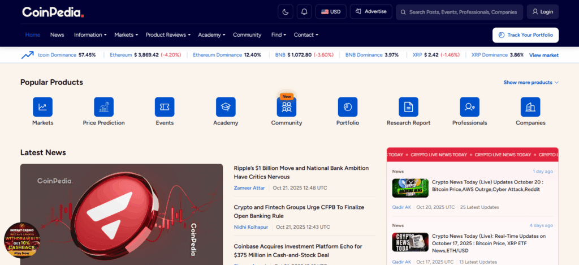Go to the Home menu item
The height and width of the screenshot is (265, 579).
pos(32,35)
